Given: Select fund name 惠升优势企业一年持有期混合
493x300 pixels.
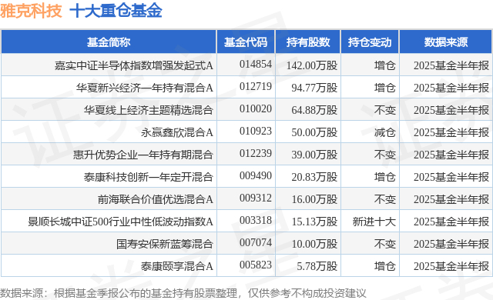Looking at the screenshot, I should pos(143,155).
